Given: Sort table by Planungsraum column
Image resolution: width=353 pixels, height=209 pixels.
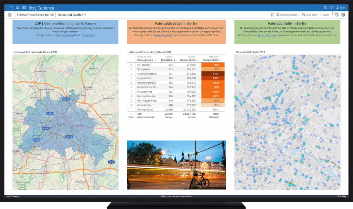Looking at the screenshot, I should pos(145,60).
